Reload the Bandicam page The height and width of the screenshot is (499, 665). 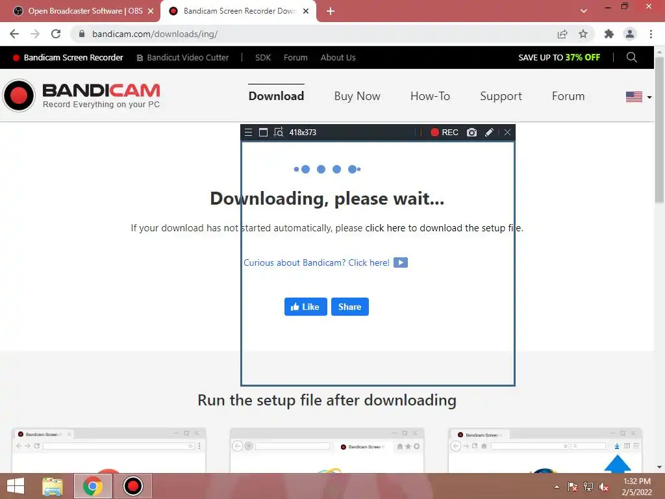[x=56, y=34]
